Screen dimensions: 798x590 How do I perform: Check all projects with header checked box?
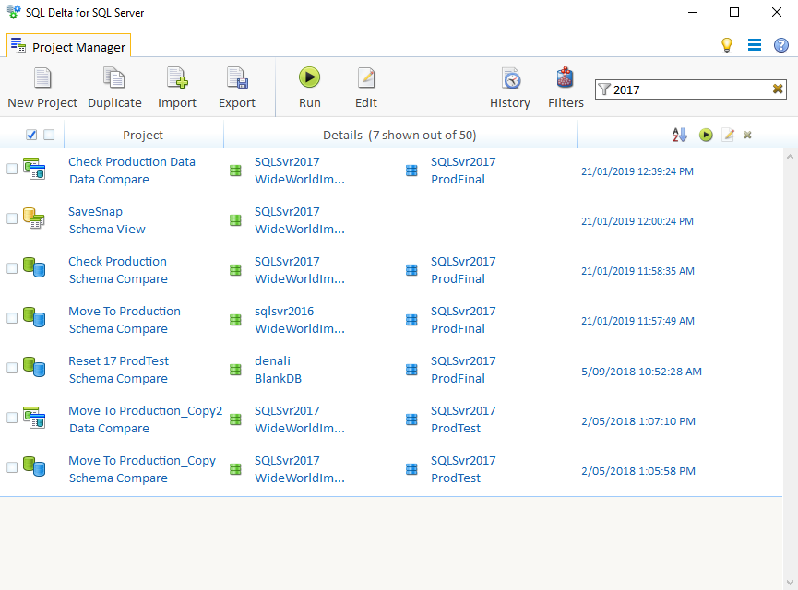click(x=31, y=135)
